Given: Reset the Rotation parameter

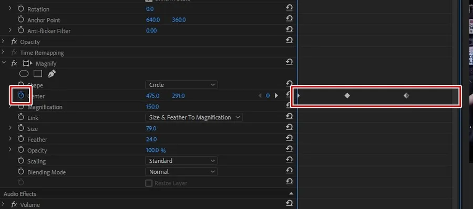Looking at the screenshot, I should coord(289,7).
